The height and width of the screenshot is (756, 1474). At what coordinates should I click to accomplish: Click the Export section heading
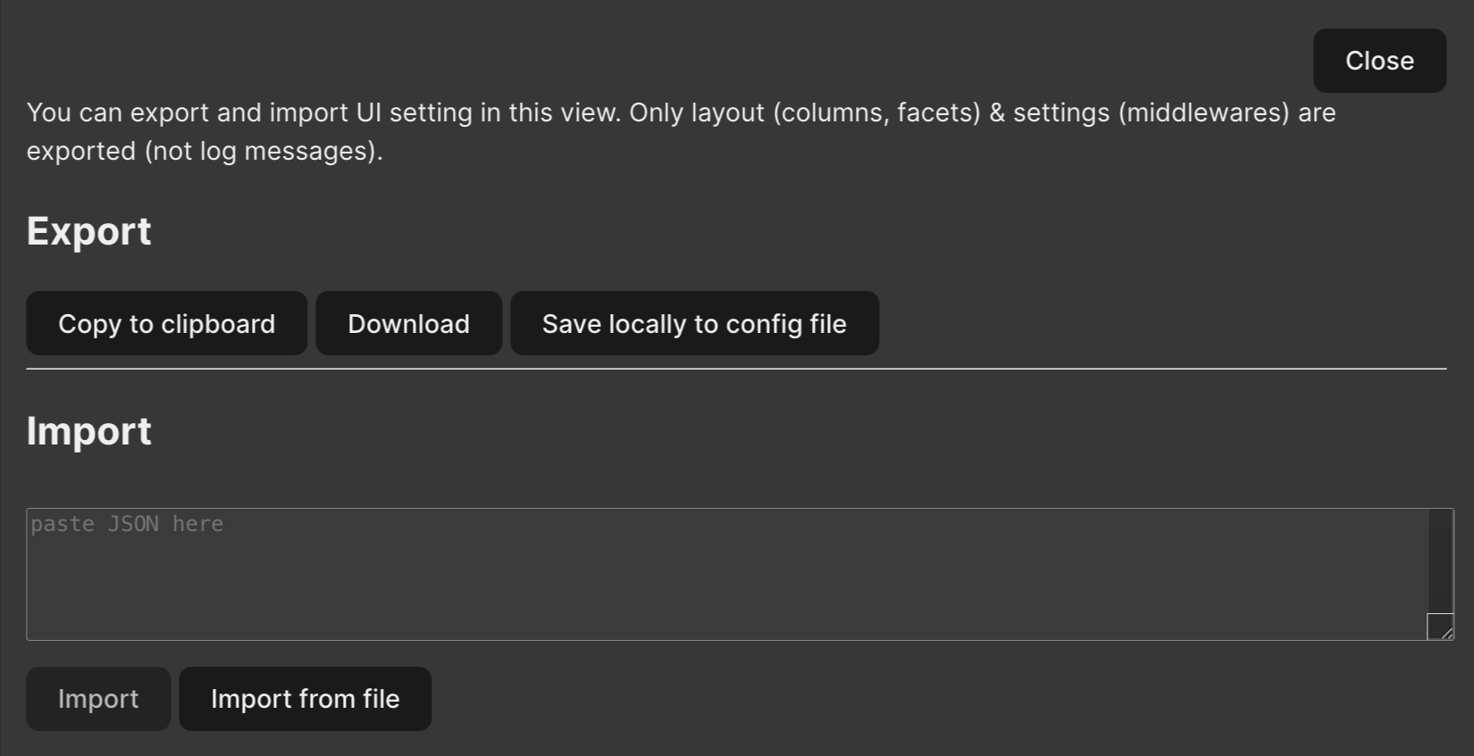pos(89,231)
